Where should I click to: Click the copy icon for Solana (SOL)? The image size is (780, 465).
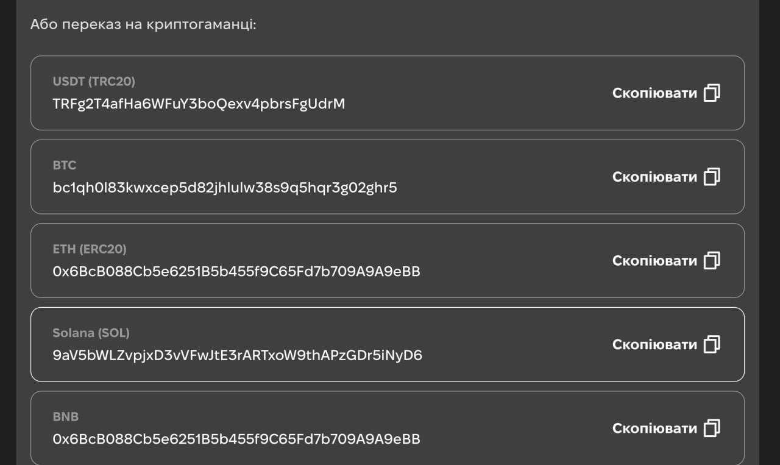coord(712,344)
